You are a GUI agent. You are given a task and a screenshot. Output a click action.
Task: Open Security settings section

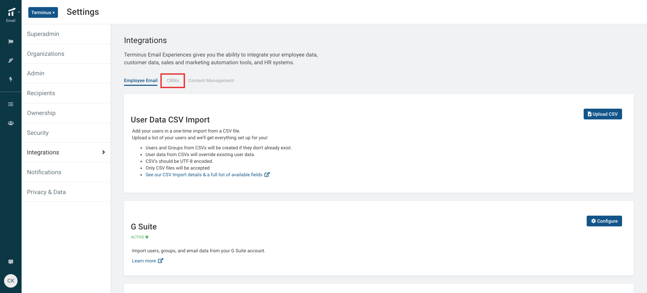66,133
